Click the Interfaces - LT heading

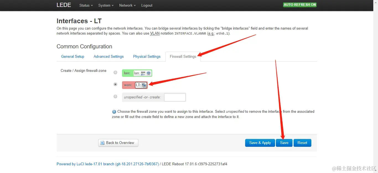coord(79,21)
